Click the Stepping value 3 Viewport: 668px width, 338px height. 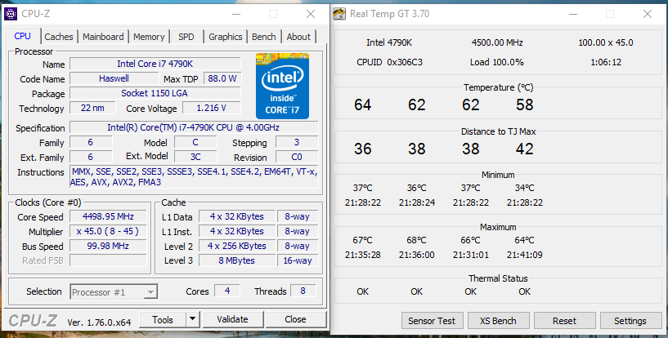click(x=297, y=142)
